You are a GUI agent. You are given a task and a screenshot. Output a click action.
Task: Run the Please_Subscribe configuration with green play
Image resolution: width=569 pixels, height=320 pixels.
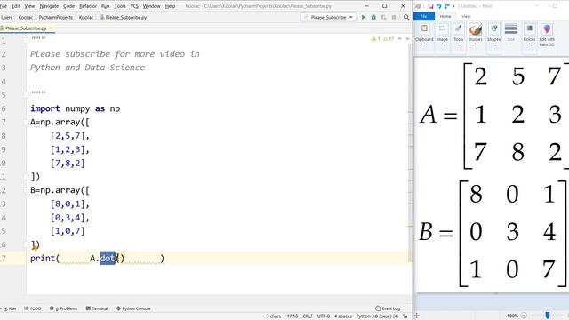pos(364,17)
